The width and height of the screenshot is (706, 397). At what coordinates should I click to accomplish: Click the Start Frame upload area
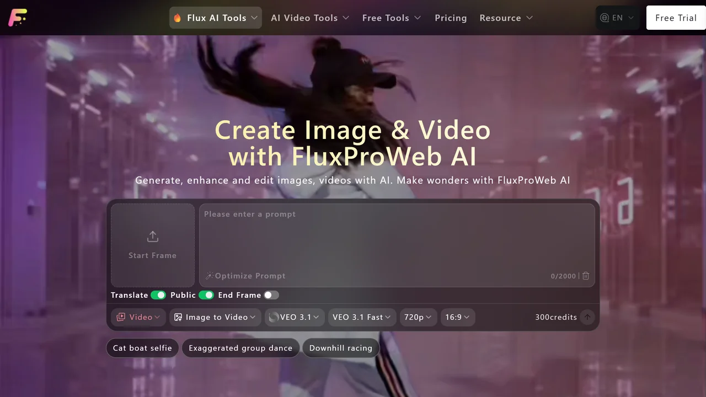153,245
